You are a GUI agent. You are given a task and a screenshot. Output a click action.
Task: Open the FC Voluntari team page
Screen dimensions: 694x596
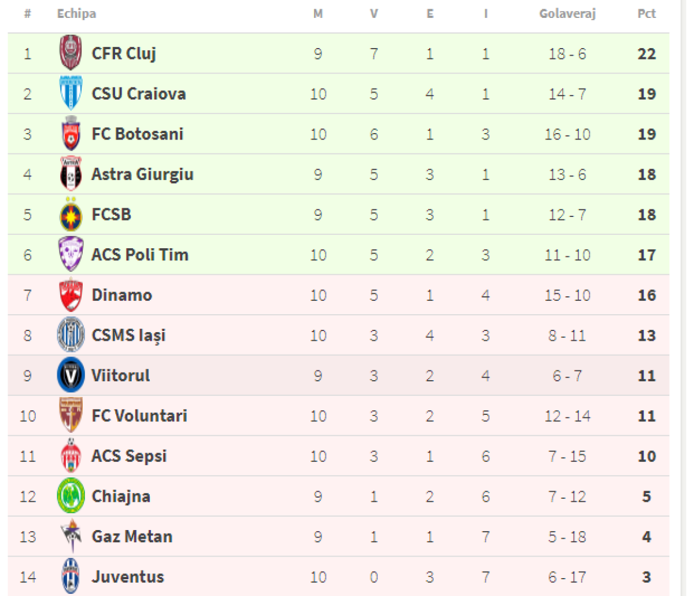pyautogui.click(x=139, y=416)
